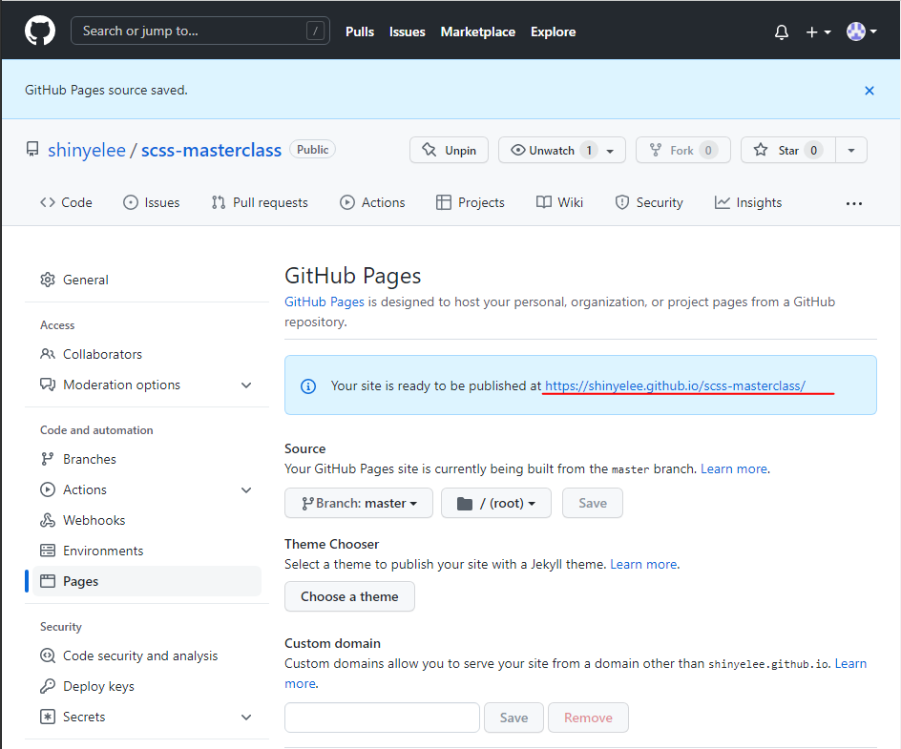Screen dimensions: 901x749
Task: Click Learn more link in Source section
Action: (734, 469)
